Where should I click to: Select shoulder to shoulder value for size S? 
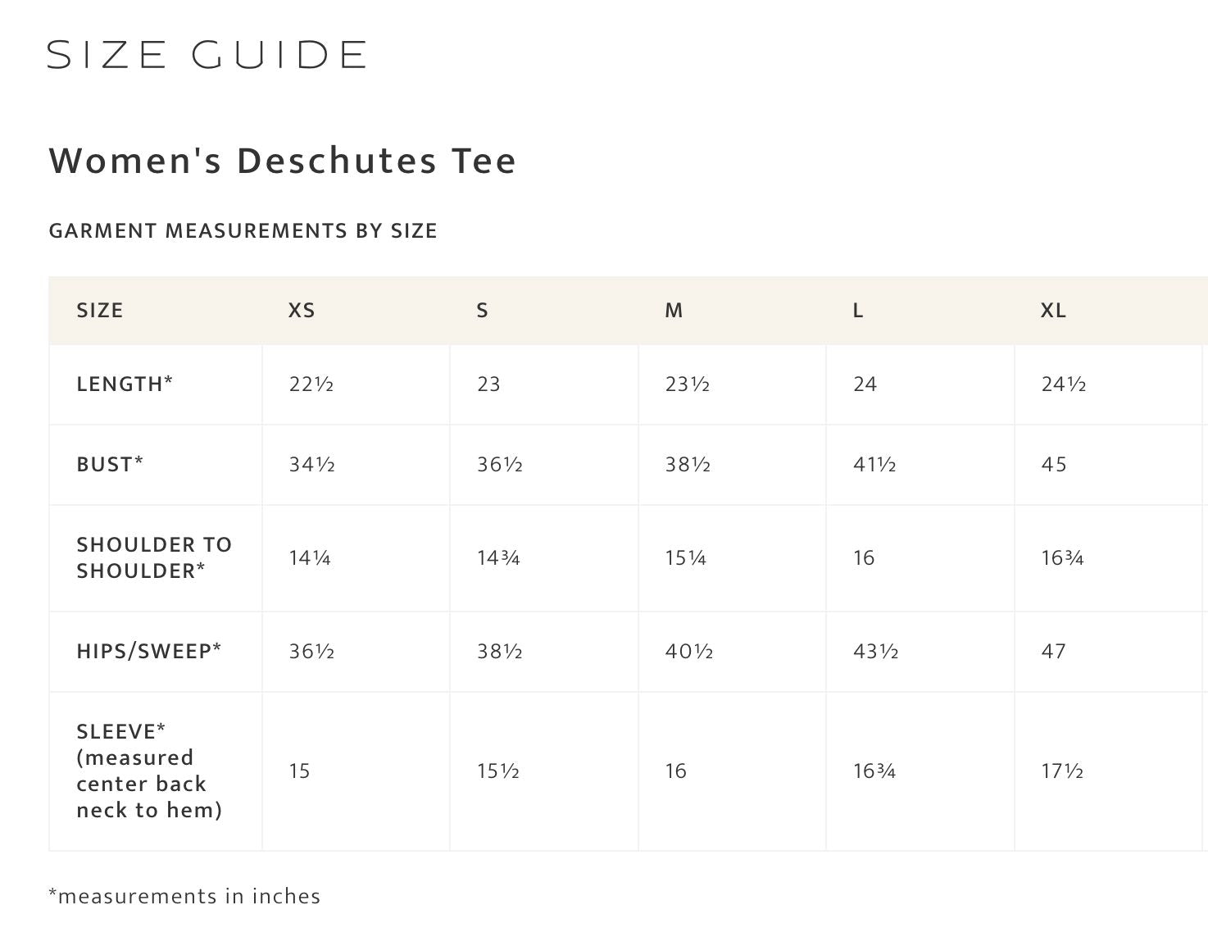[498, 558]
